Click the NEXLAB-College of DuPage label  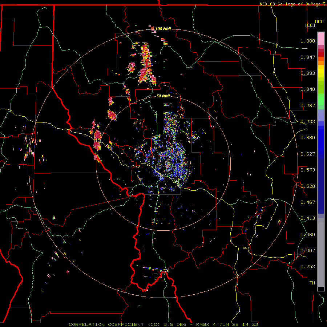tap(291, 4)
